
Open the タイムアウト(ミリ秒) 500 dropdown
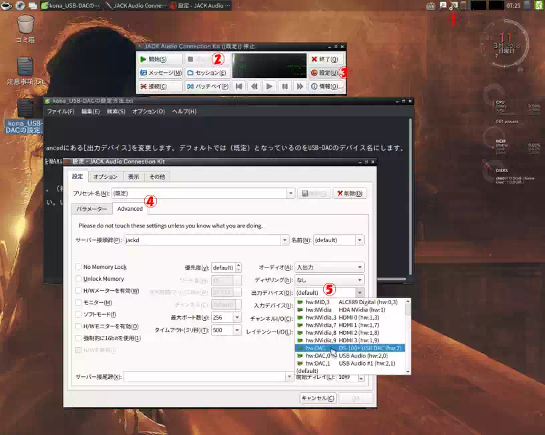pos(237,330)
